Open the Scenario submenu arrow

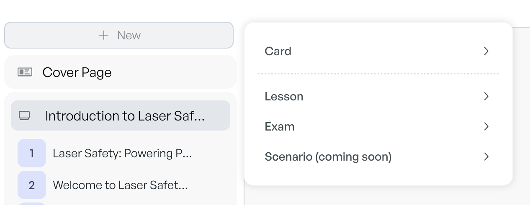[x=486, y=156]
